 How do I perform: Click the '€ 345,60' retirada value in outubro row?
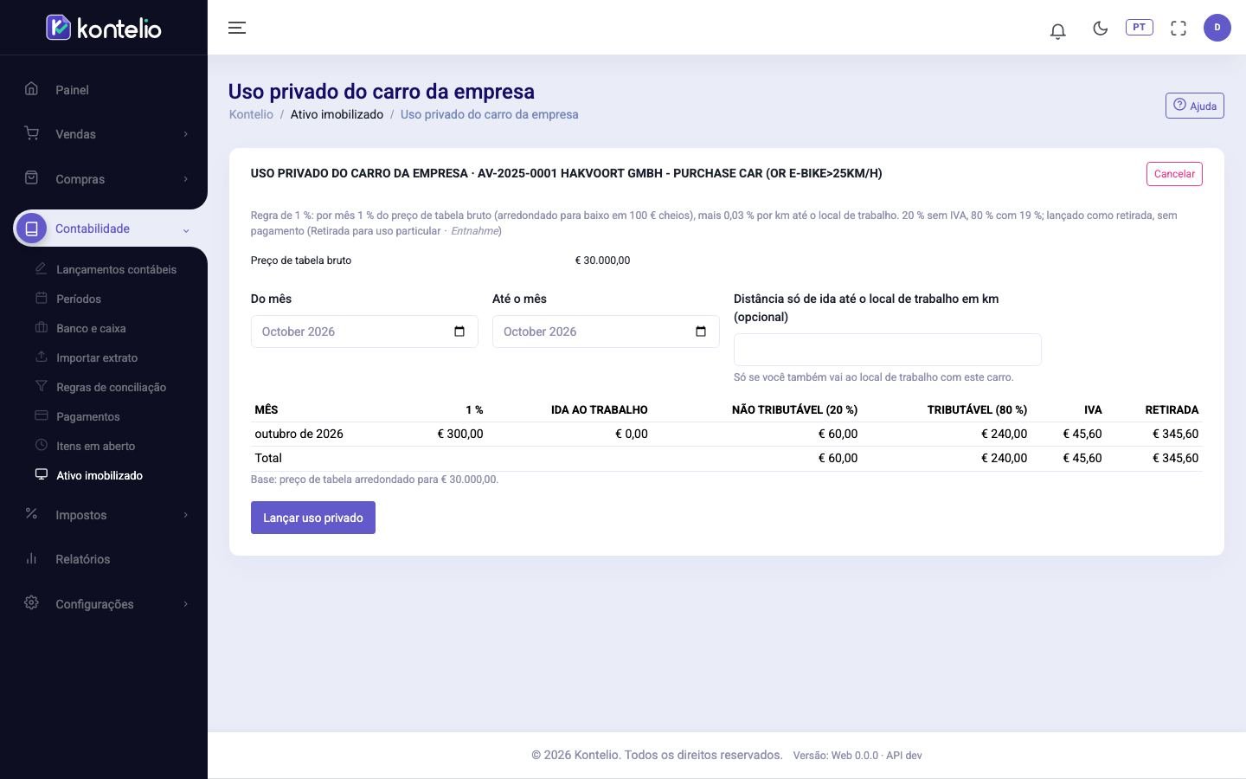click(1175, 434)
